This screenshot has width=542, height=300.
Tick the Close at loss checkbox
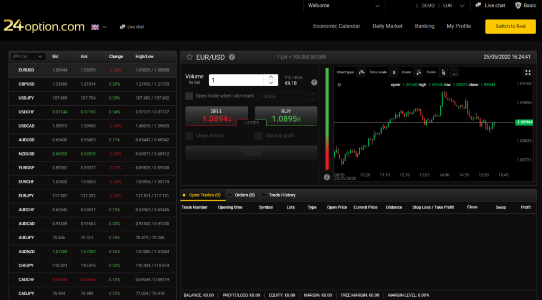pyautogui.click(x=189, y=135)
